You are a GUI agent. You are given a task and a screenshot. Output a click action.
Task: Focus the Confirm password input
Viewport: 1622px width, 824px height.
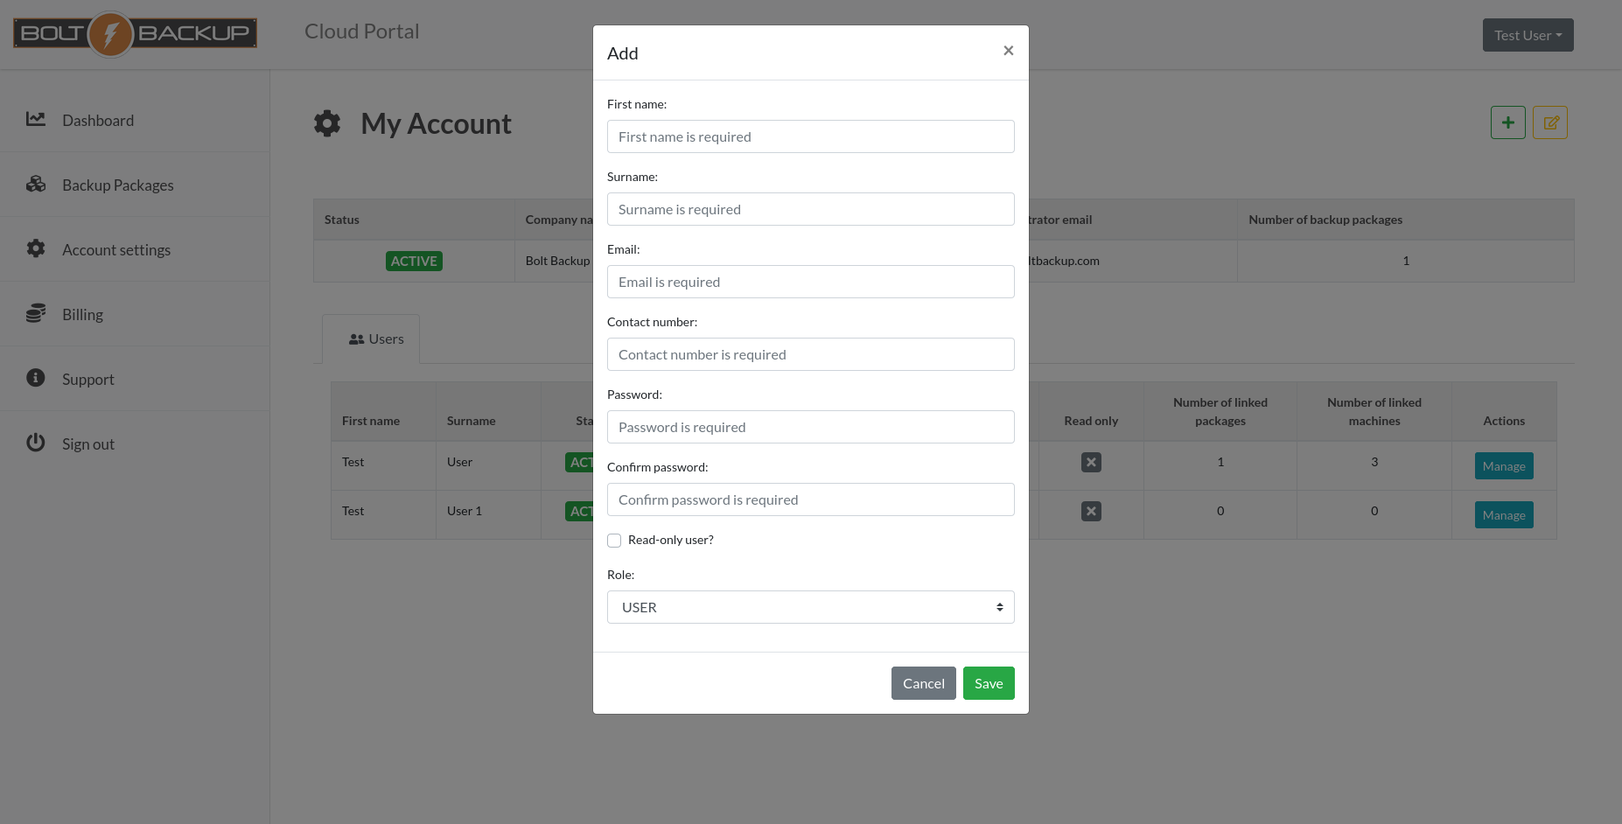pyautogui.click(x=810, y=499)
